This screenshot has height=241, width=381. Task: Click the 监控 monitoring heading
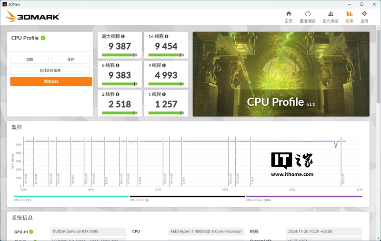pyautogui.click(x=17, y=127)
